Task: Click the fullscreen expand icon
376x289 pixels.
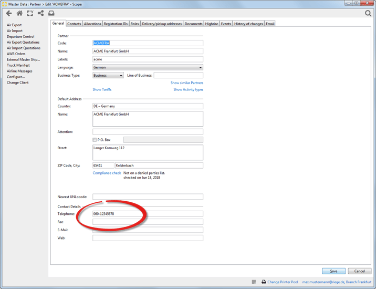Action: pos(30,13)
